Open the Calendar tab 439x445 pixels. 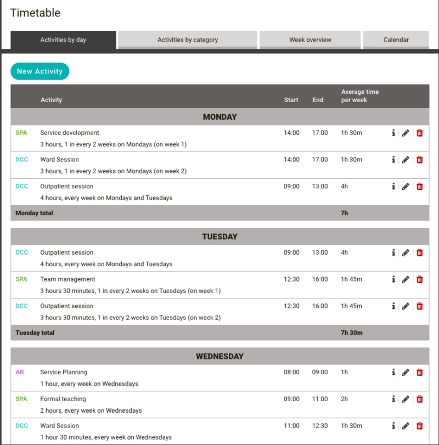[x=396, y=40]
